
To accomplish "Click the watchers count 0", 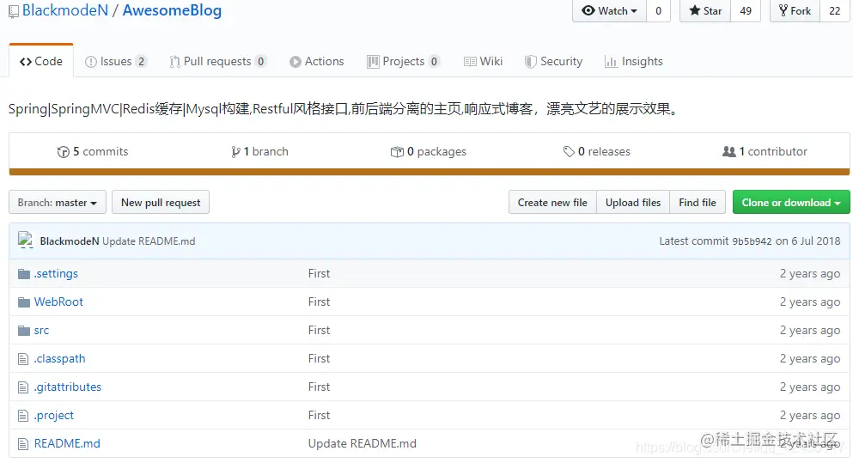I will coord(658,11).
